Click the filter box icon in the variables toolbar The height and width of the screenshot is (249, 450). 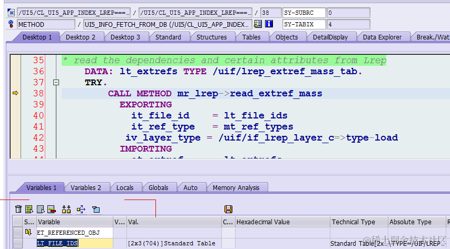tap(96, 210)
